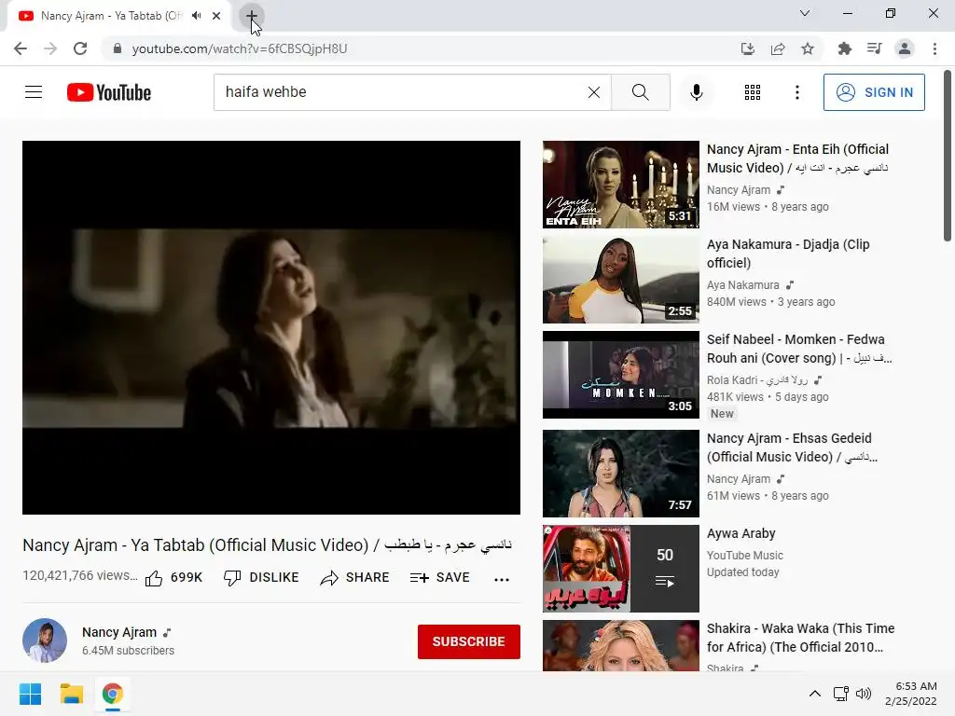Go to the YouTube home logo

click(x=109, y=92)
